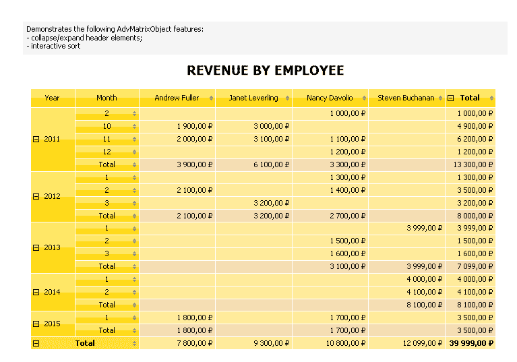Click the sort arrows in the Total column header
The image size is (517, 362).
(491, 98)
